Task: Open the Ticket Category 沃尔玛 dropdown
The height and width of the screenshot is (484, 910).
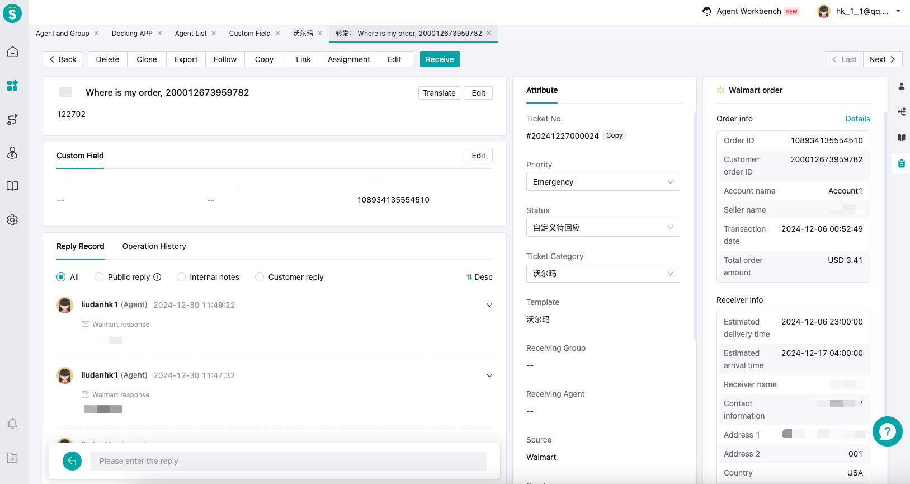Action: pos(603,274)
